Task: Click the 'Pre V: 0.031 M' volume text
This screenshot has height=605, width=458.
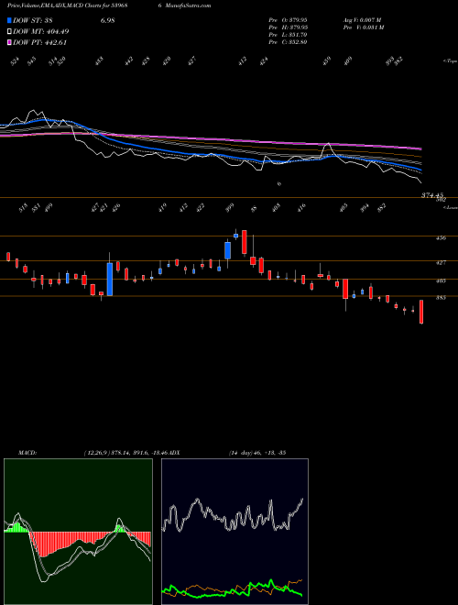Action: (x=363, y=27)
